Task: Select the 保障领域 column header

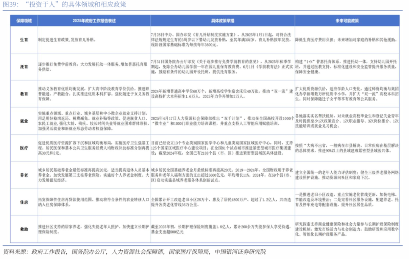Action: point(24,20)
